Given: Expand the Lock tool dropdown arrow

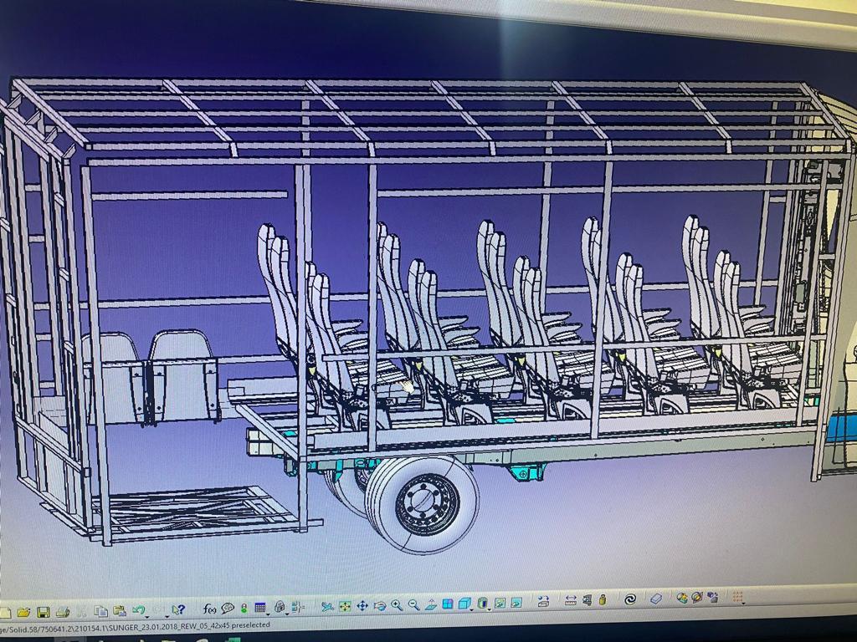Looking at the screenshot, I should (287, 614).
